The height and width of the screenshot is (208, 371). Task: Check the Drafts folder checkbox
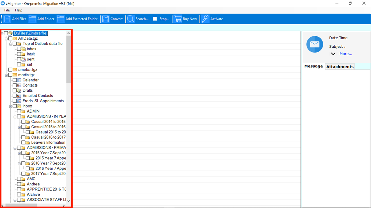[15, 90]
